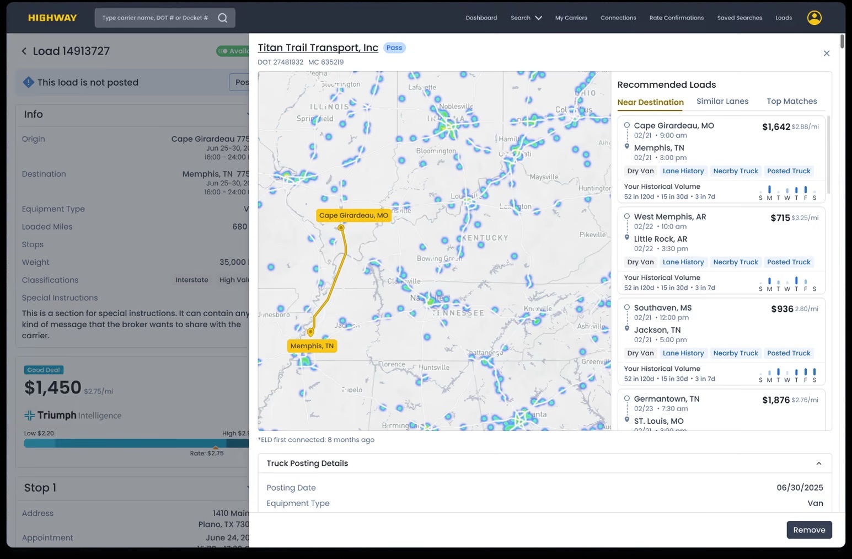Click Posted Truck tag on West Memphis load
852x559 pixels.
(789, 262)
